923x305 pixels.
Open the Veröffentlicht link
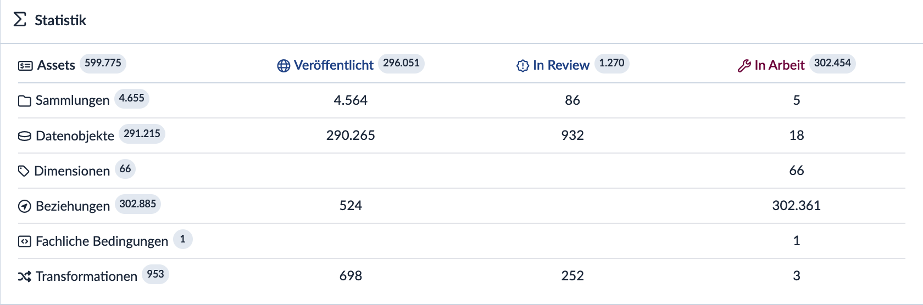point(333,65)
